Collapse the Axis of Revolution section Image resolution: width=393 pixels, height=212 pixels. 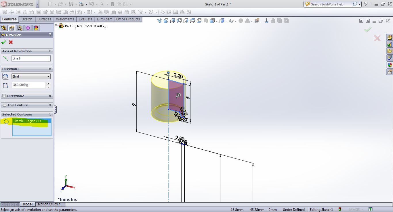coord(50,51)
